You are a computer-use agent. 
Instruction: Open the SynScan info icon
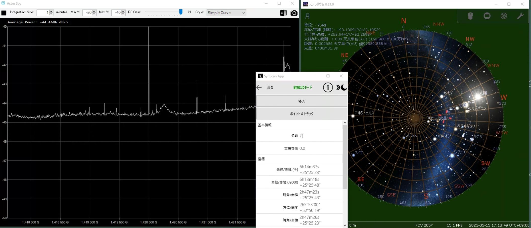coord(328,87)
